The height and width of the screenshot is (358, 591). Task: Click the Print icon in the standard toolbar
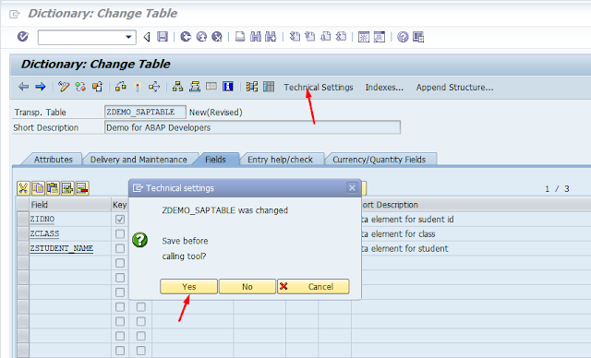point(240,37)
